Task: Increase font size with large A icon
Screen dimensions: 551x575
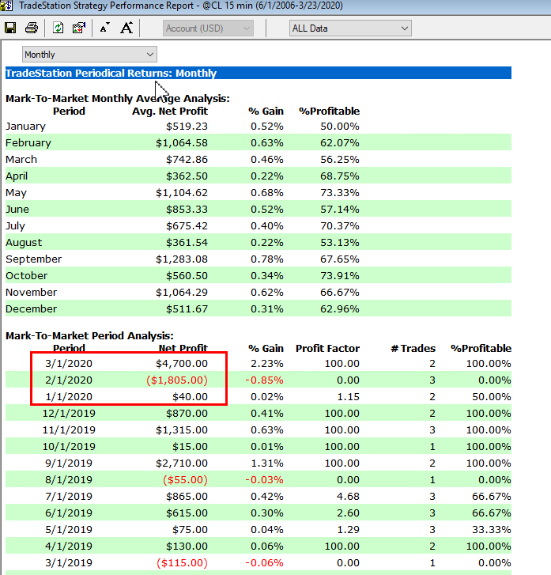Action: 126,28
